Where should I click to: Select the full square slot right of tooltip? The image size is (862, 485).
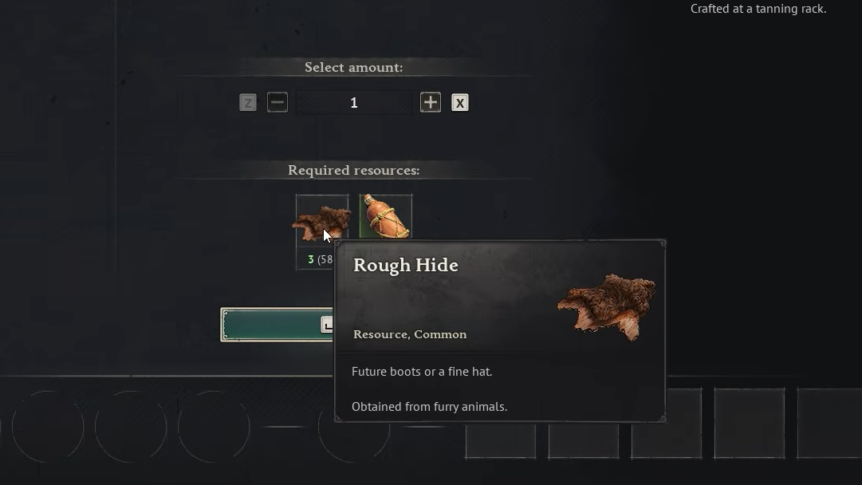click(x=750, y=423)
